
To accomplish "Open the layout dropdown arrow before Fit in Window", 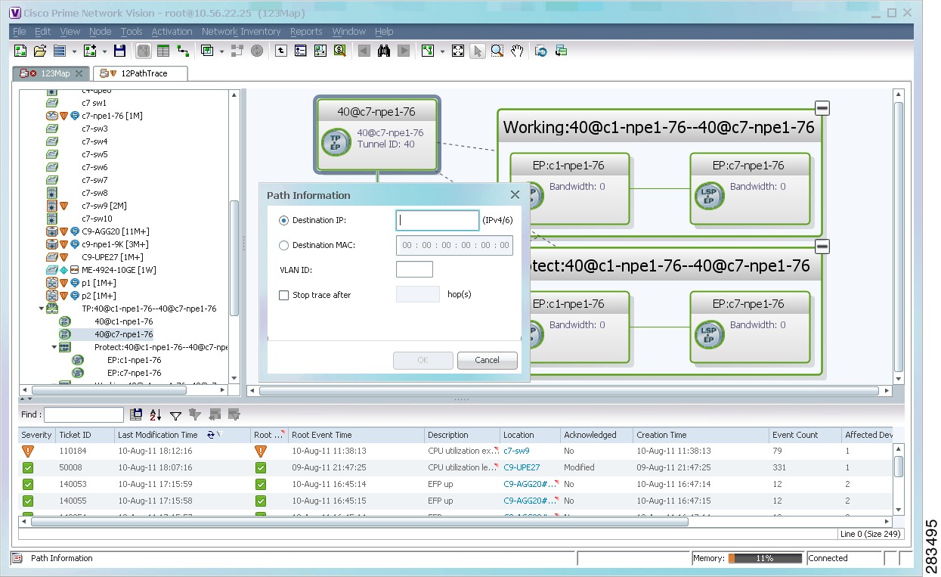I will point(442,51).
